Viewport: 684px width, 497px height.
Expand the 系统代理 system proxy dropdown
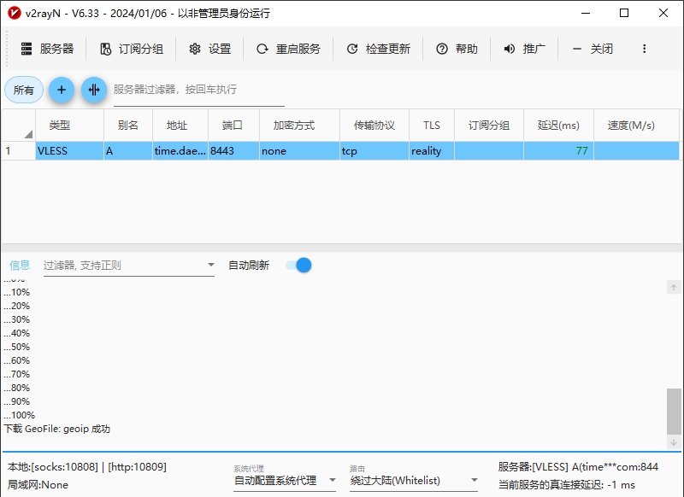pos(333,481)
